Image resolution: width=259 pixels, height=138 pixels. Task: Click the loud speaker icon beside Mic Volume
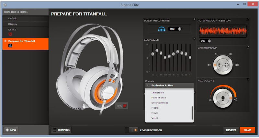tap(236, 100)
